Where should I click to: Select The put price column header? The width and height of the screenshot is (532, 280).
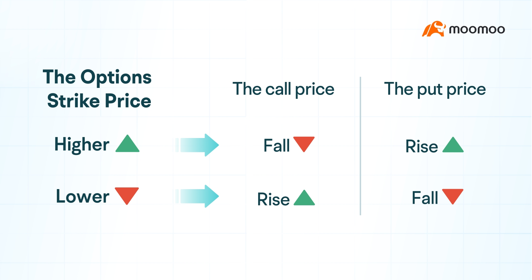coord(435,89)
